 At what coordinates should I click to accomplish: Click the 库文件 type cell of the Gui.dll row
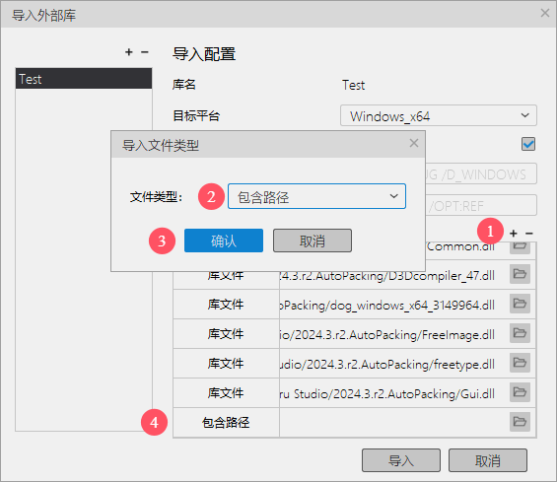coord(226,393)
